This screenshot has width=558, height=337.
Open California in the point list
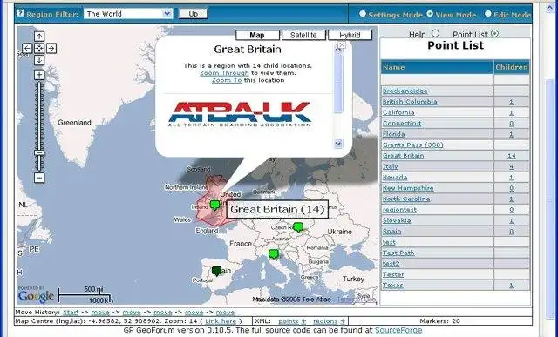[398, 112]
